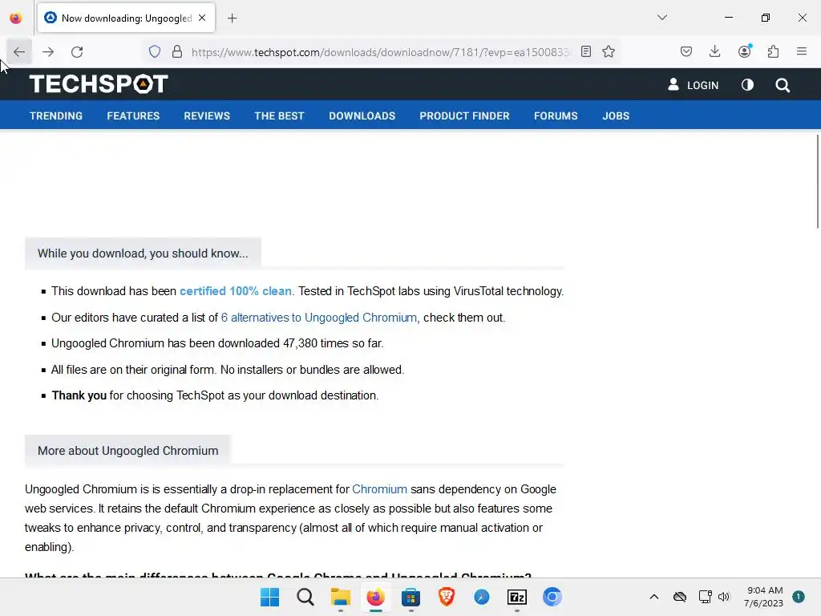Launch Brave browser from taskbar
The height and width of the screenshot is (616, 821).
[446, 597]
